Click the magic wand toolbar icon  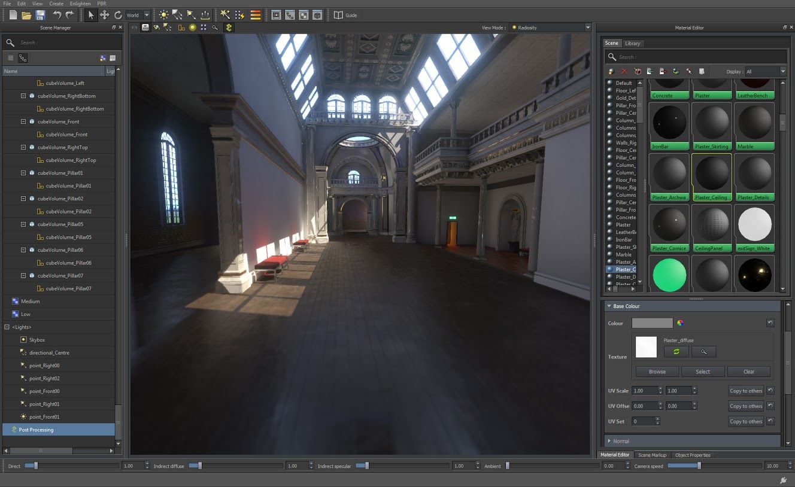pyautogui.click(x=225, y=15)
